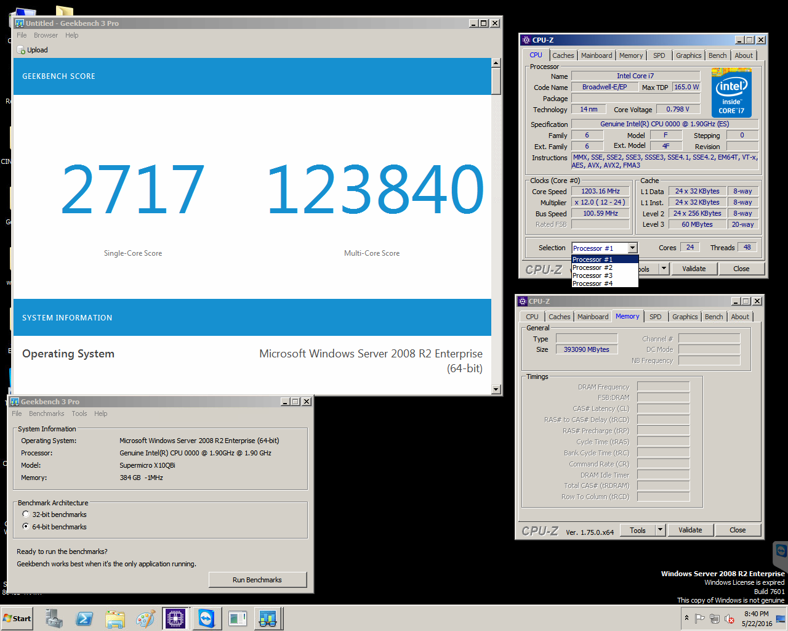Viewport: 788px width, 631px height.
Task: Open the Tools dropdown arrow in CPU-Z Memory window
Action: (660, 530)
